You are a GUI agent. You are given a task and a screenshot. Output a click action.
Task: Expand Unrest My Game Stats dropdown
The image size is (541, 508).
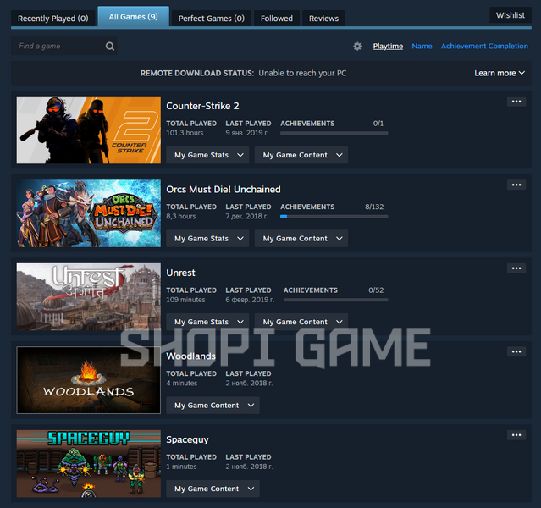[x=207, y=322]
